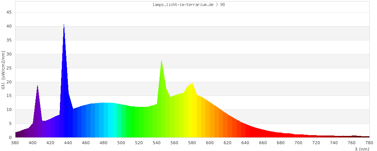Click the cyan spectrum band near 490 nm
The height and width of the screenshot is (151, 377).
pos(112,121)
